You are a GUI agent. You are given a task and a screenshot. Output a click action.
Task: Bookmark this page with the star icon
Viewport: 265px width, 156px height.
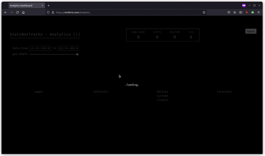[x=204, y=12]
